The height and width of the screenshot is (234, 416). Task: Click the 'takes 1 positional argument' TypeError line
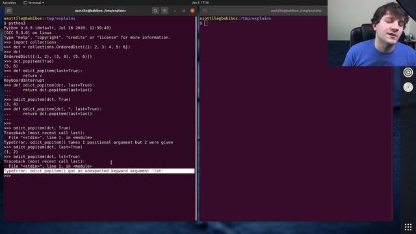click(88, 142)
